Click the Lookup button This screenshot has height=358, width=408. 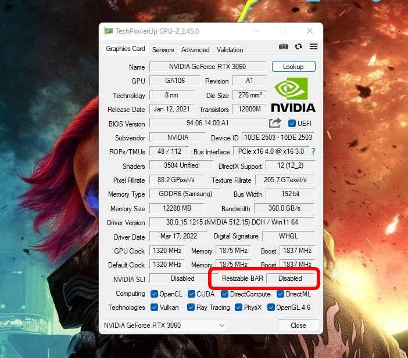pyautogui.click(x=294, y=67)
